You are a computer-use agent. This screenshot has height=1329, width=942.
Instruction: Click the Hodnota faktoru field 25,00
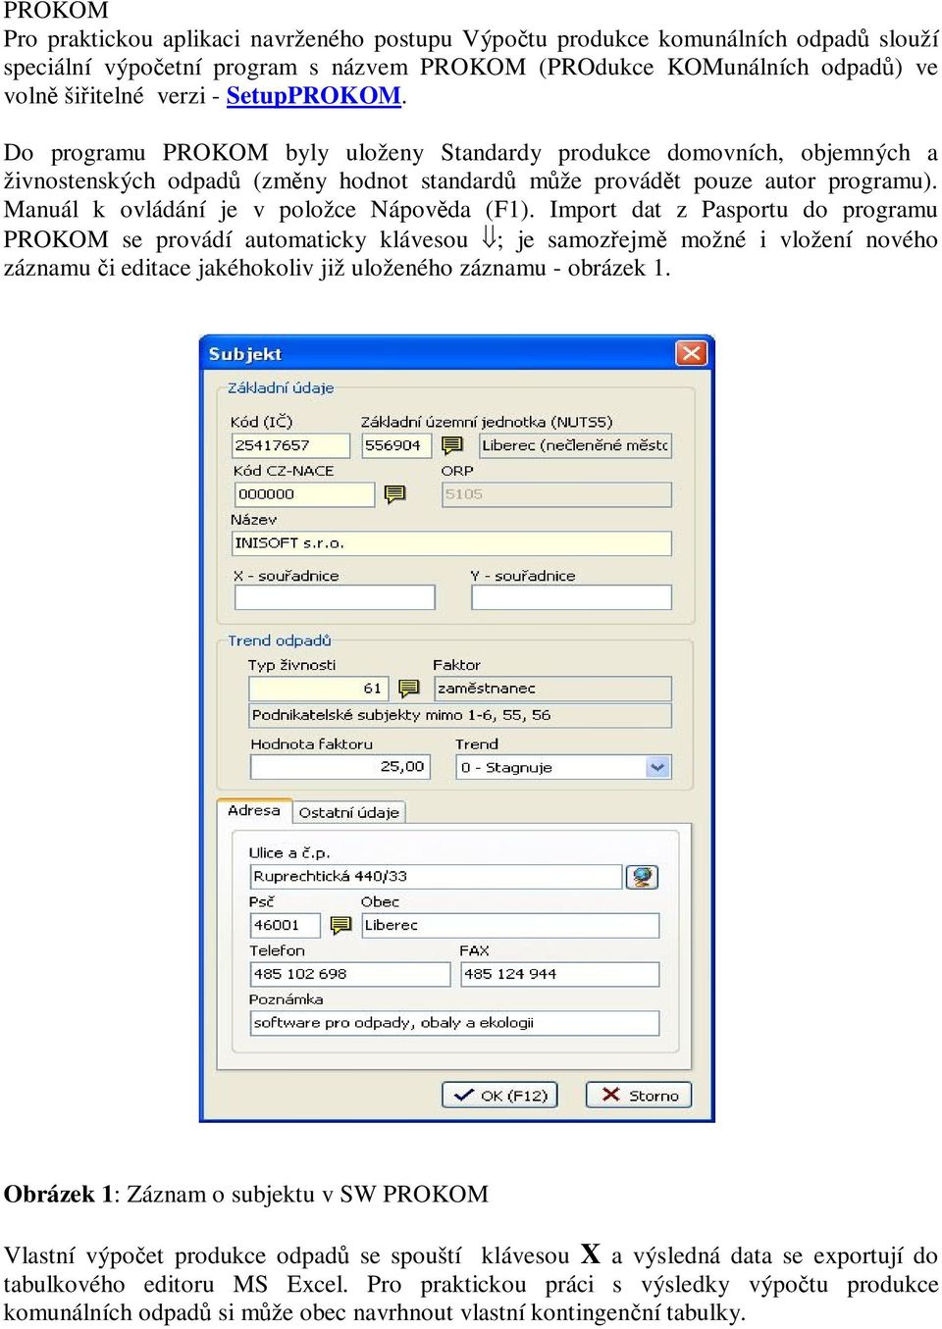[340, 767]
